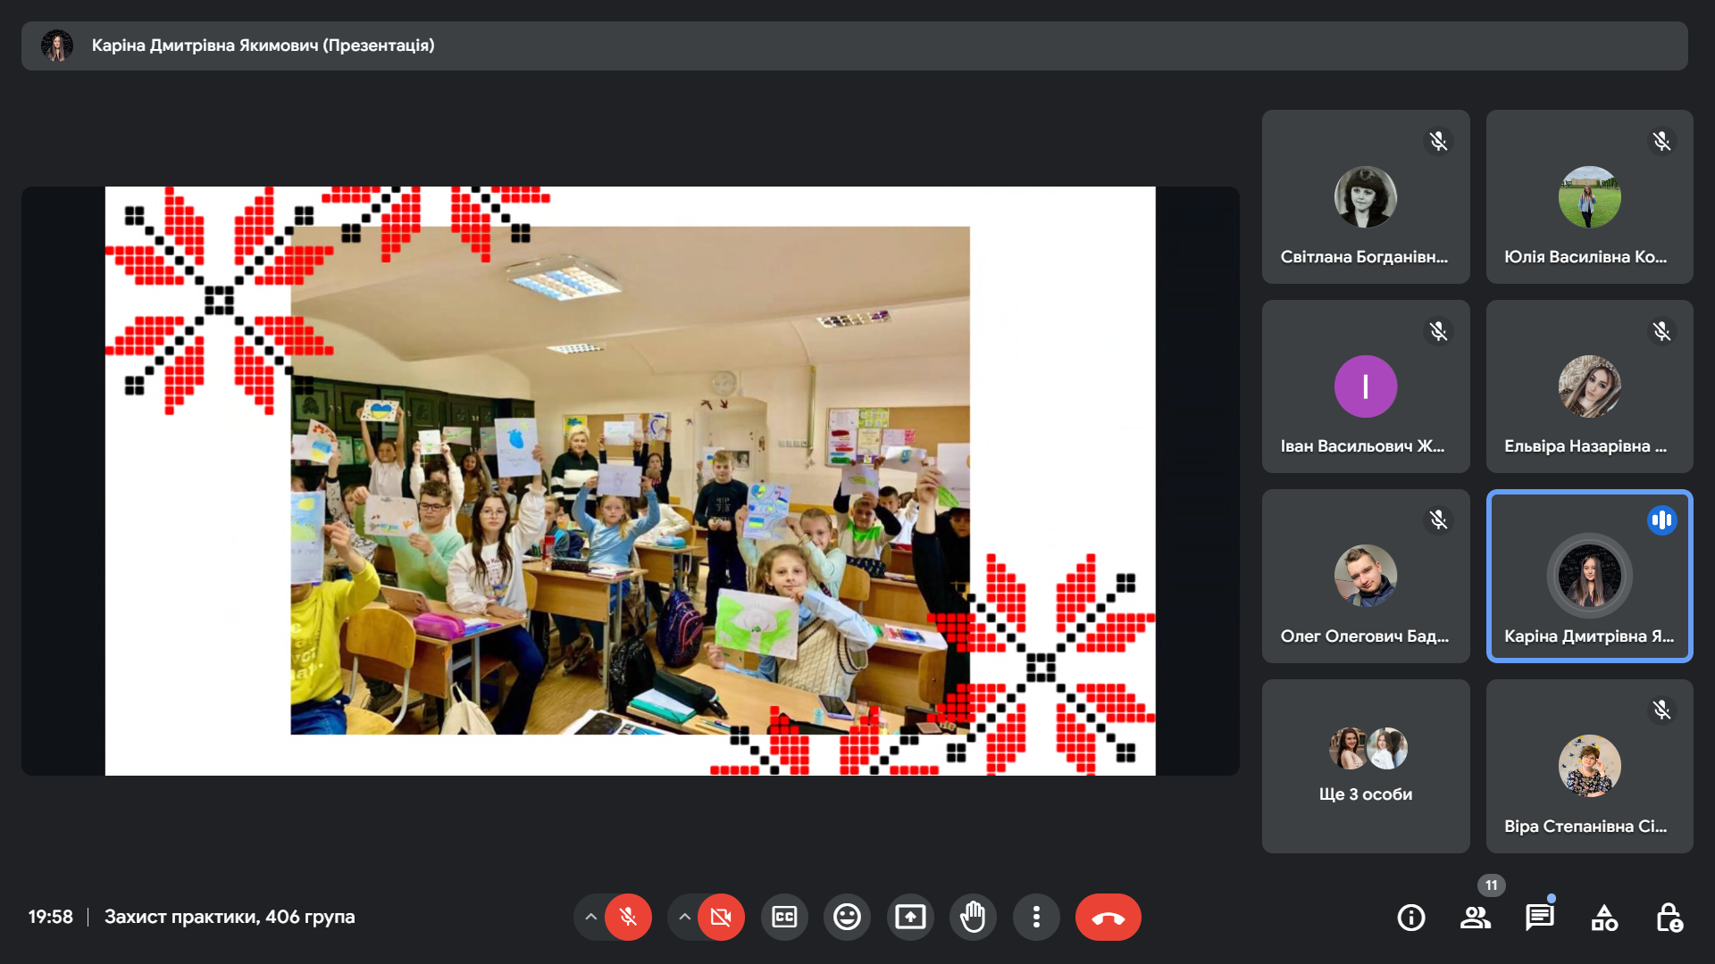Select Світлана Богданівн... participant tile
Image resolution: width=1715 pixels, height=964 pixels.
[1366, 196]
